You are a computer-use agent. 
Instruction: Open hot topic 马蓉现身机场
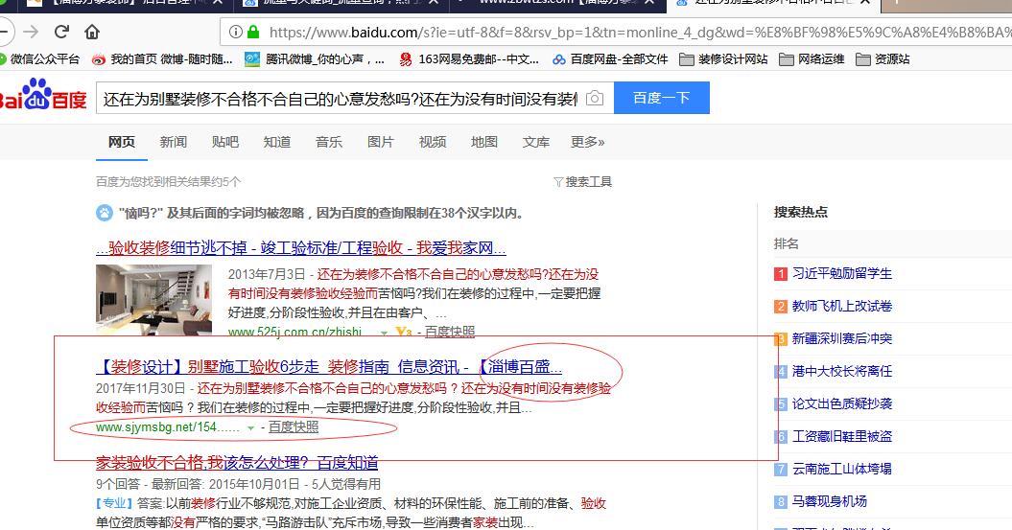[x=830, y=501]
